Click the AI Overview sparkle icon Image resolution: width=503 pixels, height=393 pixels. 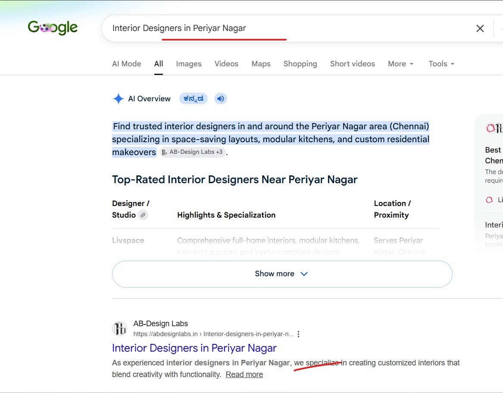pyautogui.click(x=119, y=99)
